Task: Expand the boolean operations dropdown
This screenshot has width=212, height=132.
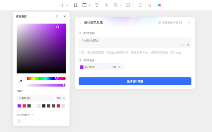Action: tap(120, 5)
